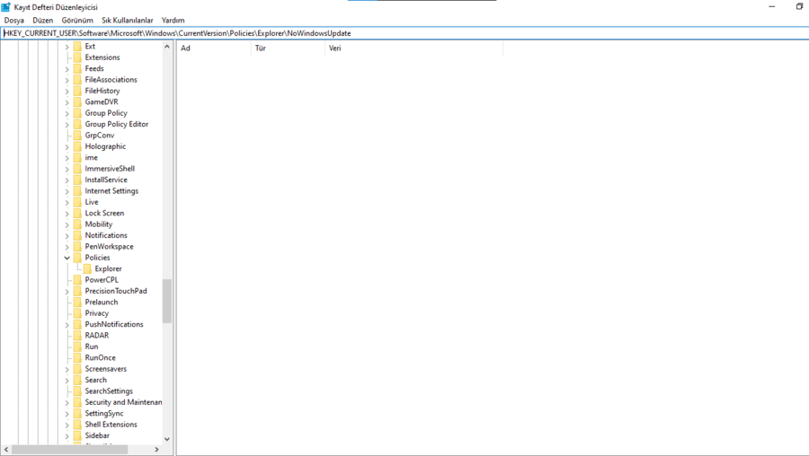Image resolution: width=809 pixels, height=456 pixels.
Task: Sort values by the Veri column header
Action: (x=413, y=48)
